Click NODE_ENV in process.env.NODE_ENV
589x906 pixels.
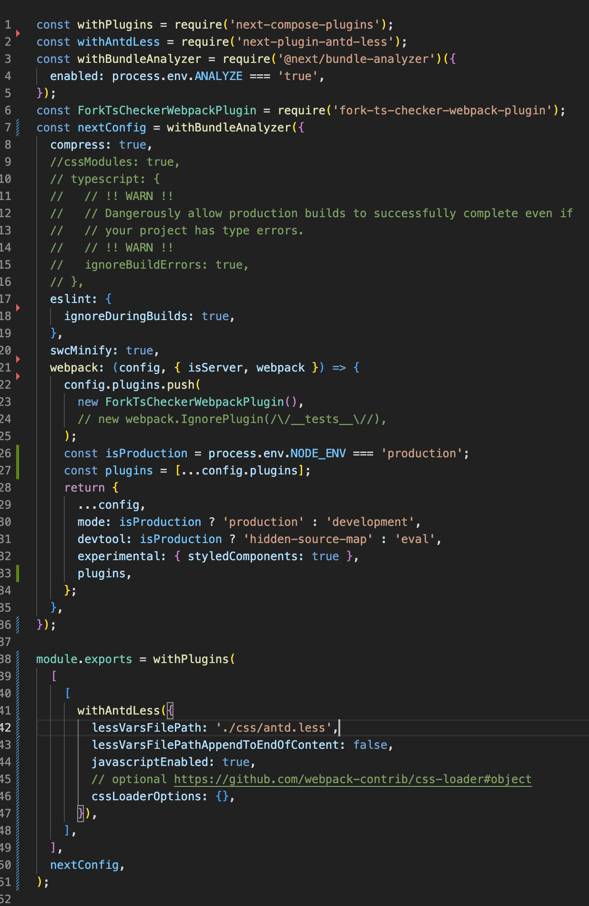tap(318, 453)
